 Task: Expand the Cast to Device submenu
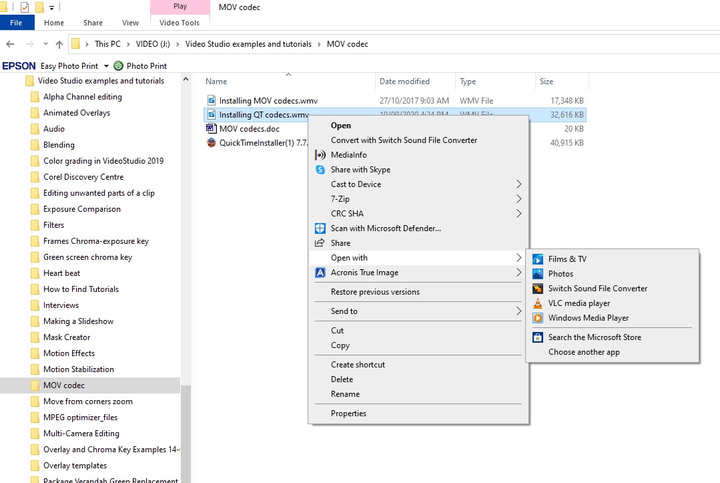coord(356,184)
